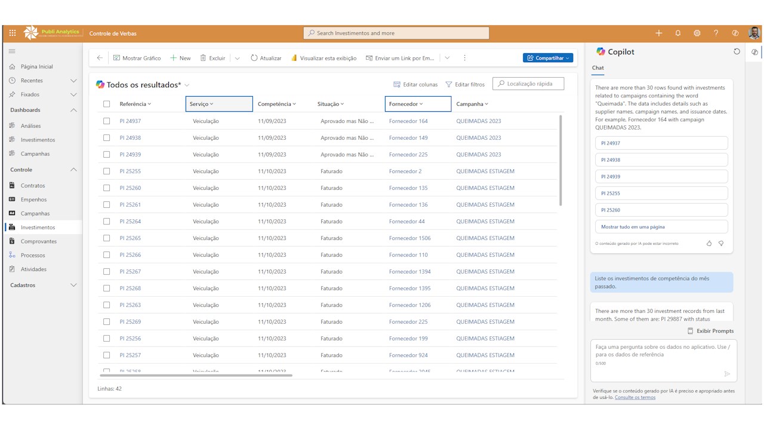Open Comprovantes in sidebar

pos(39,241)
